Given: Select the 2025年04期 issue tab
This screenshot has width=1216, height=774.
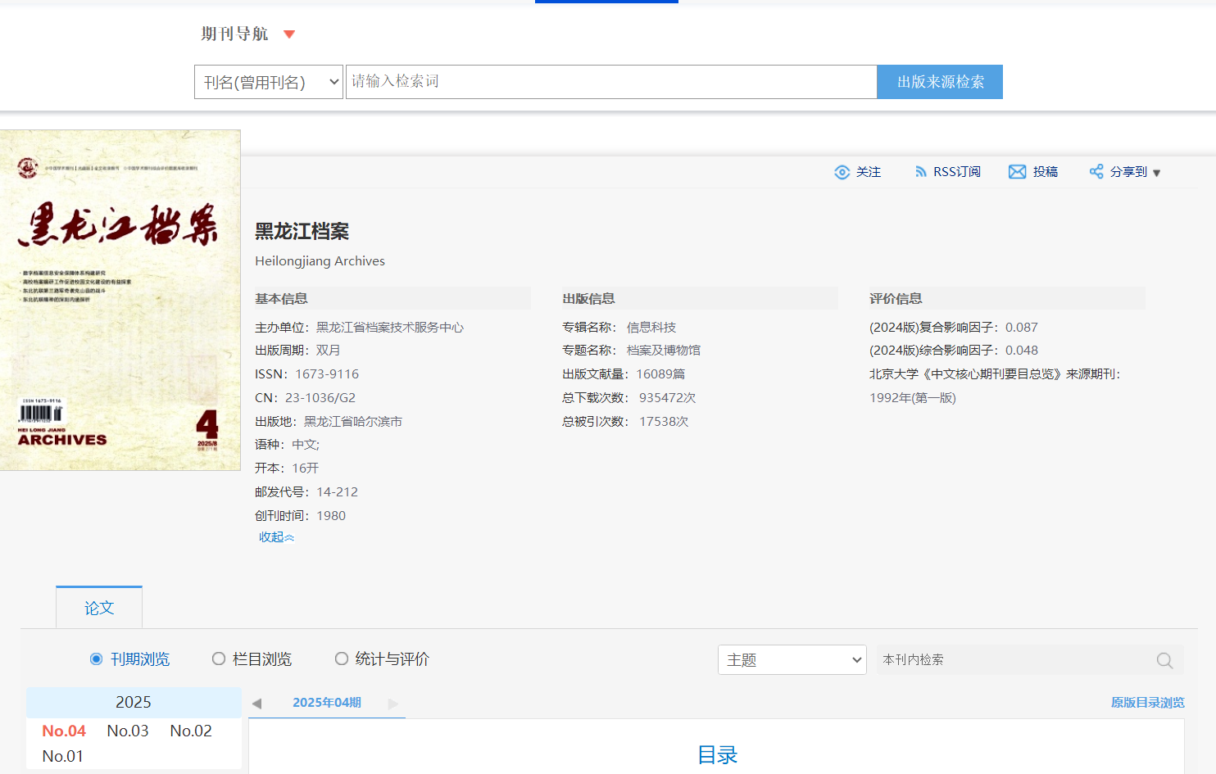Looking at the screenshot, I should 326,703.
